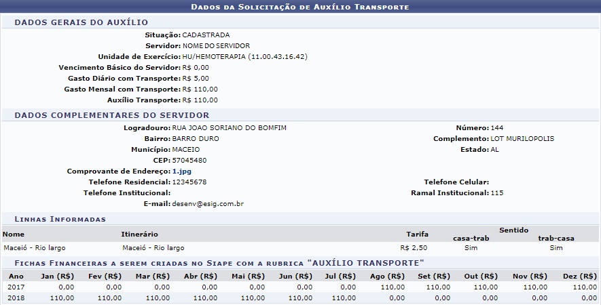Click the page title Dados da Solicitação
The image size is (601, 305).
[300, 7]
